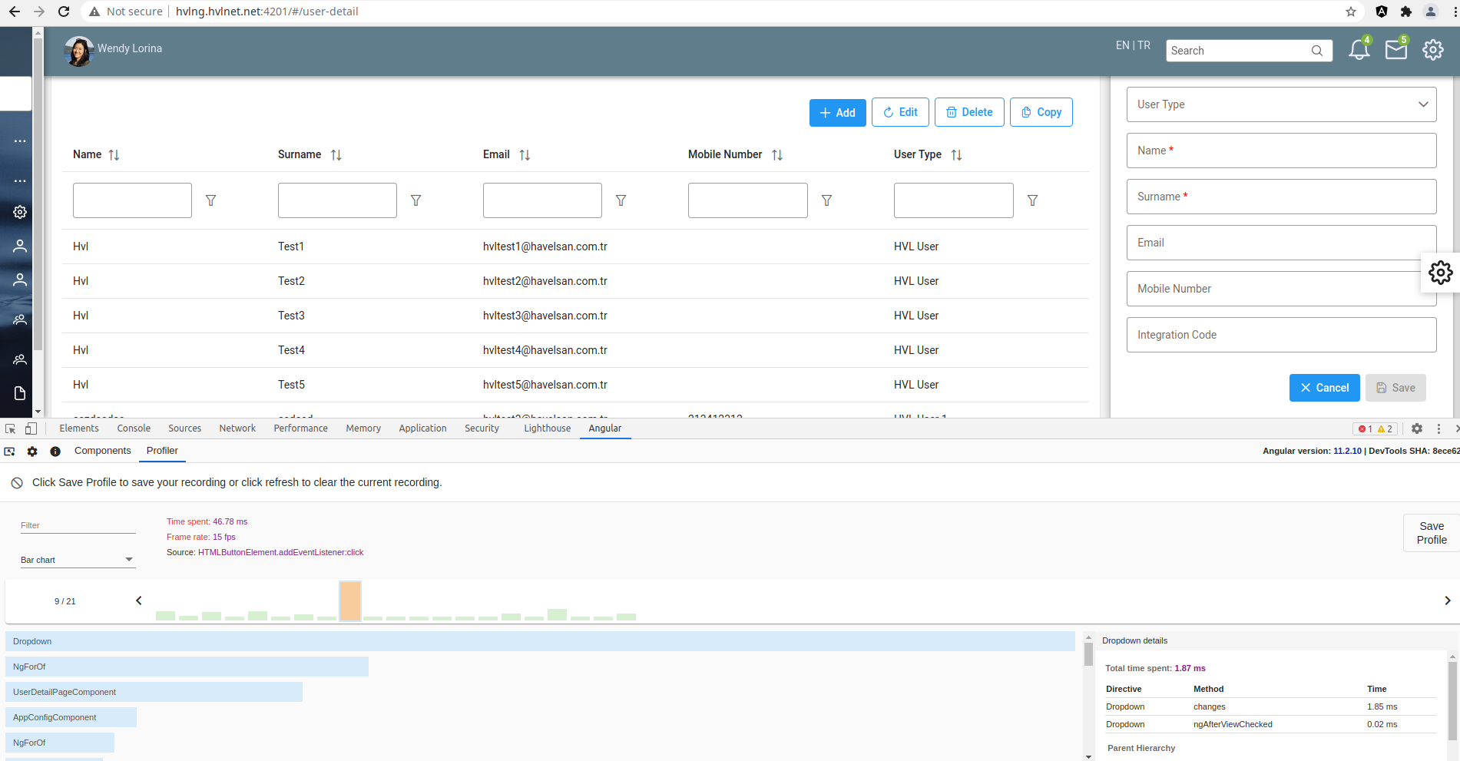Screen dimensions: 1460x761
Task: Go to the previous profiler frame
Action: (139, 601)
